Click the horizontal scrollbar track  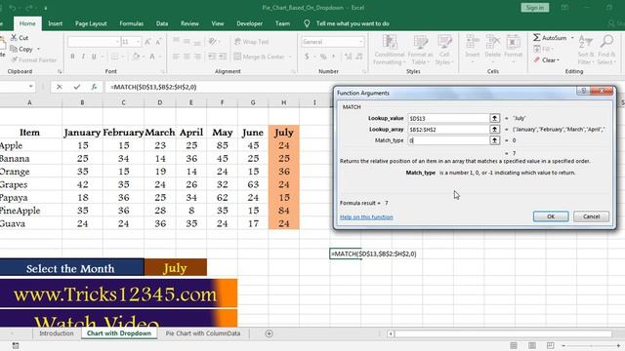504,333
